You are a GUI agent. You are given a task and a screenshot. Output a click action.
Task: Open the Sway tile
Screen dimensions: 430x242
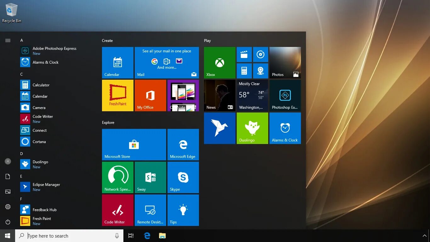[150, 177]
